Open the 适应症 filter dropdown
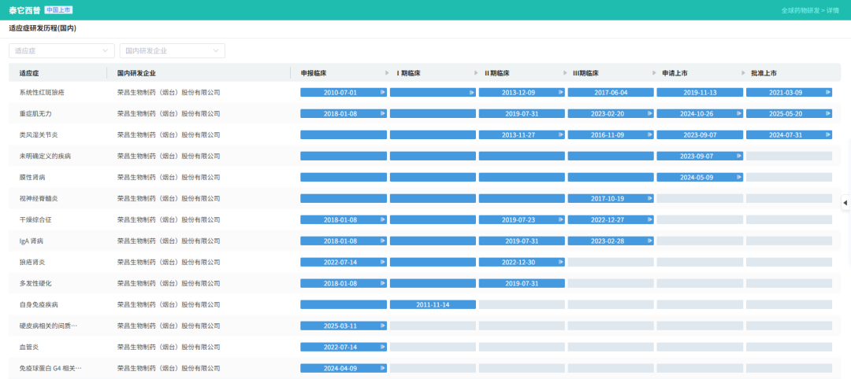 coord(61,51)
